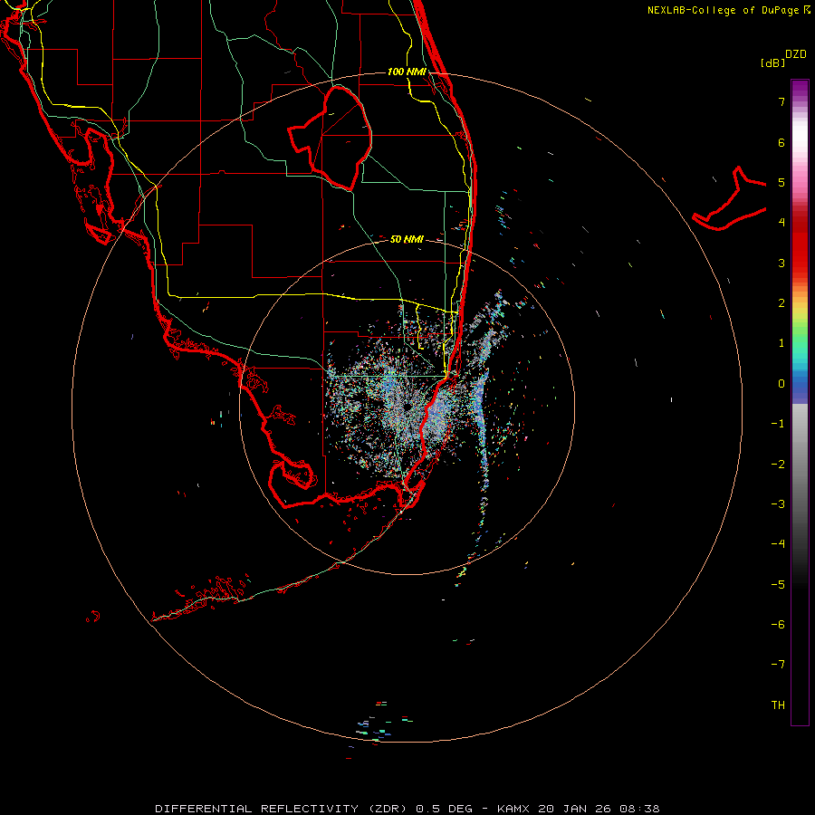Click the 4 dB colorbar tick label
This screenshot has height=815, width=815.
click(x=781, y=223)
